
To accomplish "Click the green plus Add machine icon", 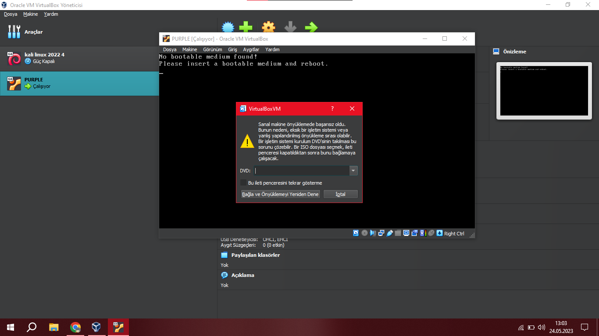I will [x=246, y=27].
